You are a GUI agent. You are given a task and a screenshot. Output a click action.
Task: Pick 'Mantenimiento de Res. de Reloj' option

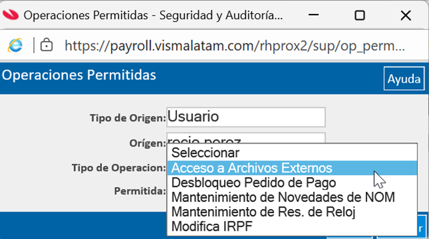[292, 212]
